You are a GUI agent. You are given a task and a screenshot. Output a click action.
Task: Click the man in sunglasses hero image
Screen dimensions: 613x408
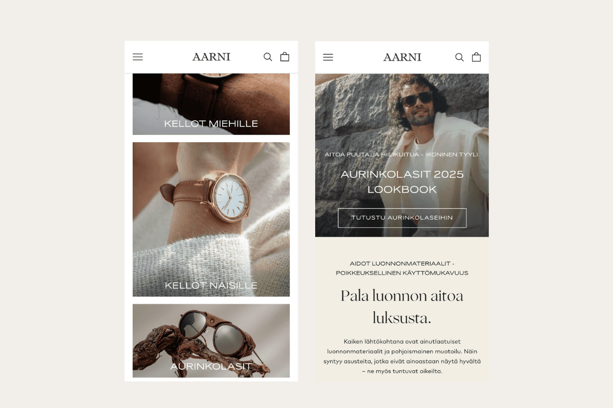[x=402, y=155]
